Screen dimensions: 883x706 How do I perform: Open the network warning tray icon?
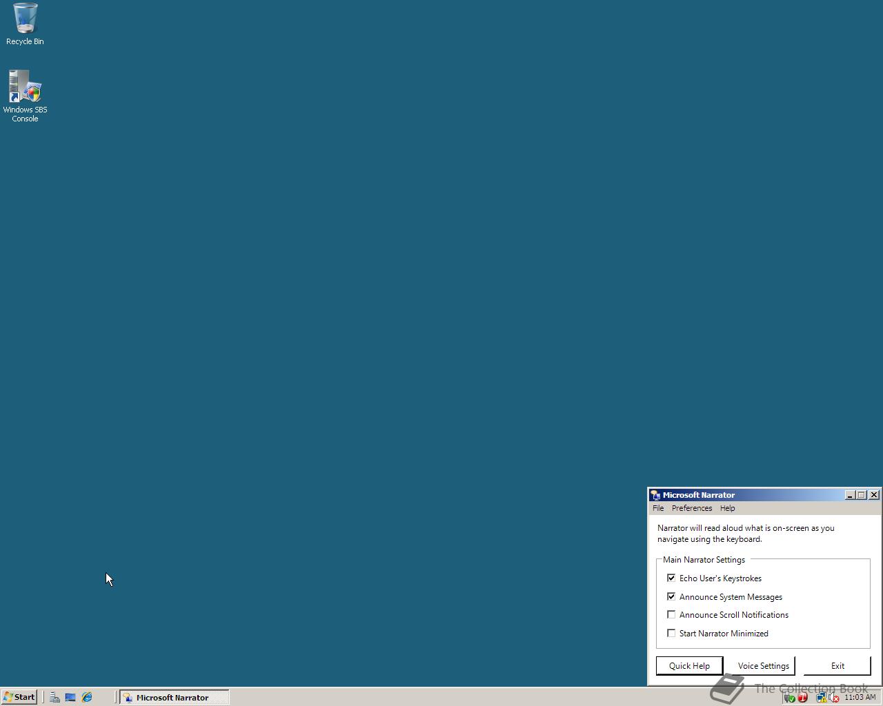822,698
